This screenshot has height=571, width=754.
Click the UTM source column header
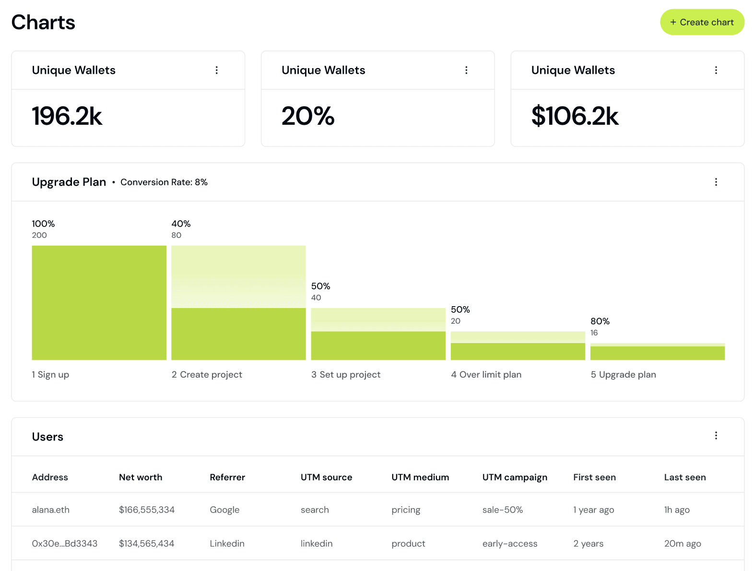(326, 477)
